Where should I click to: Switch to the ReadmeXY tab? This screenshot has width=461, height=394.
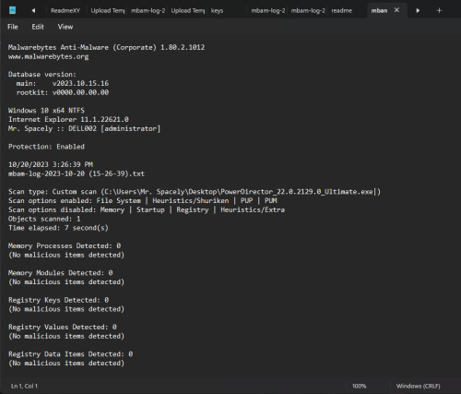[65, 10]
